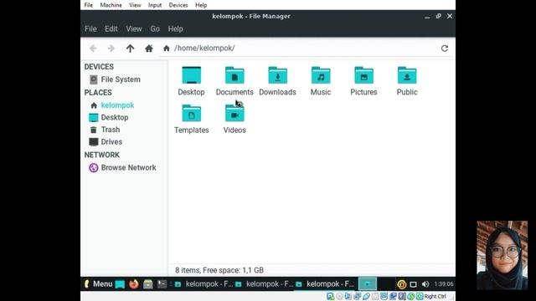Click the orange update notifier tray icon
The height and width of the screenshot is (301, 536).
pos(402,284)
